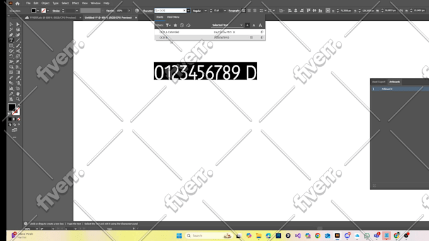Toggle paragraph align right
Image resolution: width=429 pixels, height=241 pixels.
tap(255, 11)
